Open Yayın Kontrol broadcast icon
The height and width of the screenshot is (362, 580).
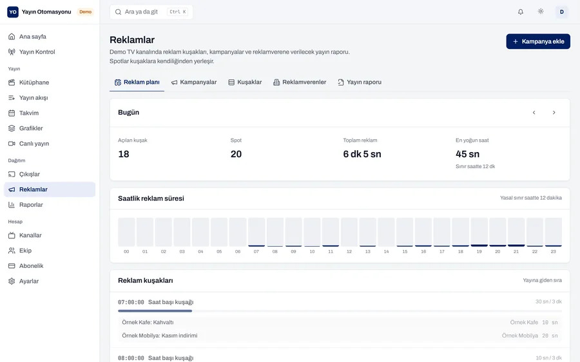pos(12,52)
